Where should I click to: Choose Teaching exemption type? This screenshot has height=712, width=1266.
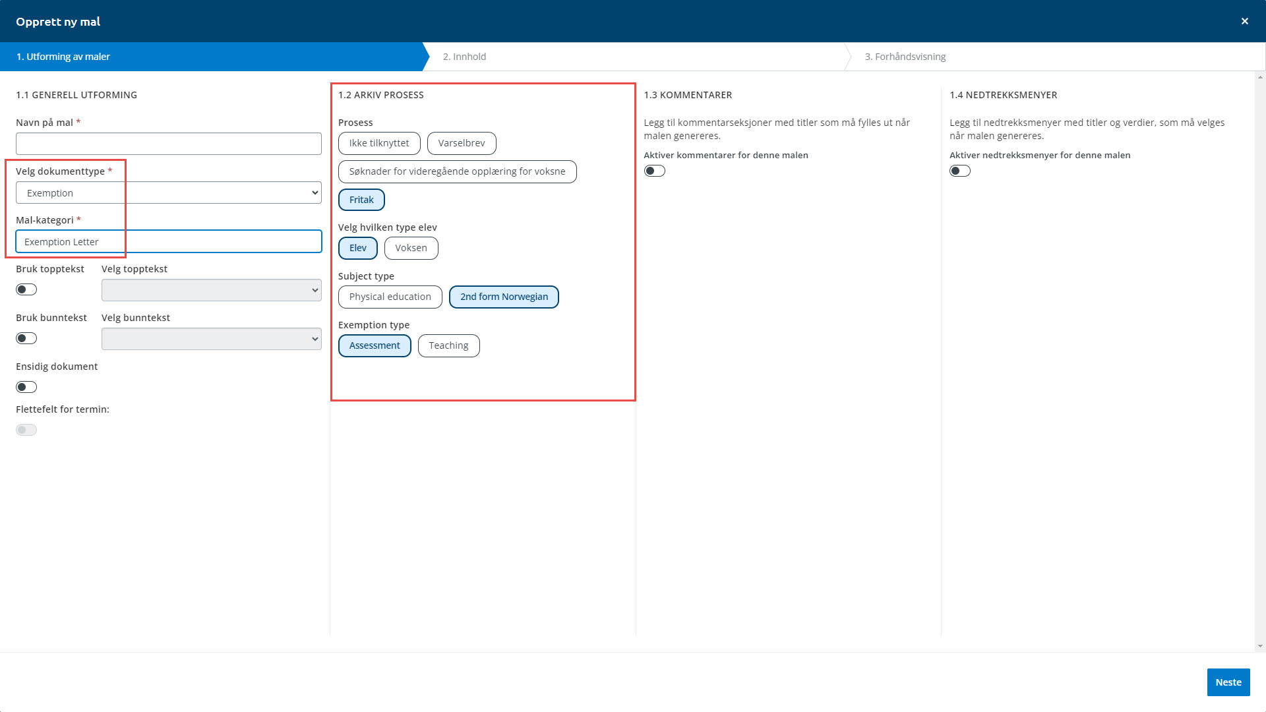[448, 345]
